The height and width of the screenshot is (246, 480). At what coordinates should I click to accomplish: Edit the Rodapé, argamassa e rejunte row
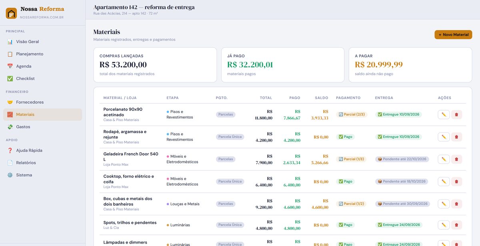point(444,137)
